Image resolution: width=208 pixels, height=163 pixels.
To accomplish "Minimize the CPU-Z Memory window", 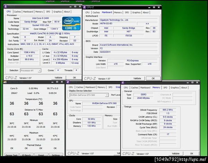I will click(188, 82).
